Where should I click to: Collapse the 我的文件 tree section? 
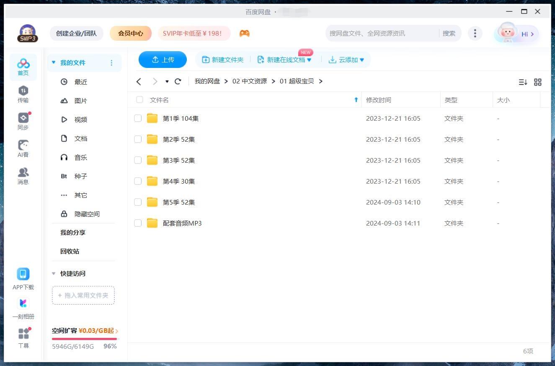pos(54,63)
